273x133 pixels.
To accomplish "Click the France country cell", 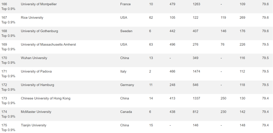I will [x=125, y=4].
